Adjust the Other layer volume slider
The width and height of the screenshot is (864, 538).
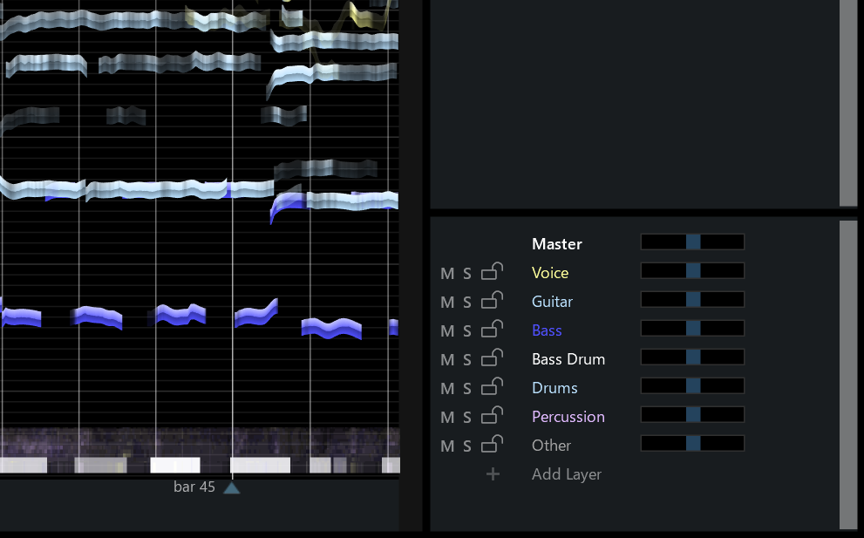click(692, 443)
